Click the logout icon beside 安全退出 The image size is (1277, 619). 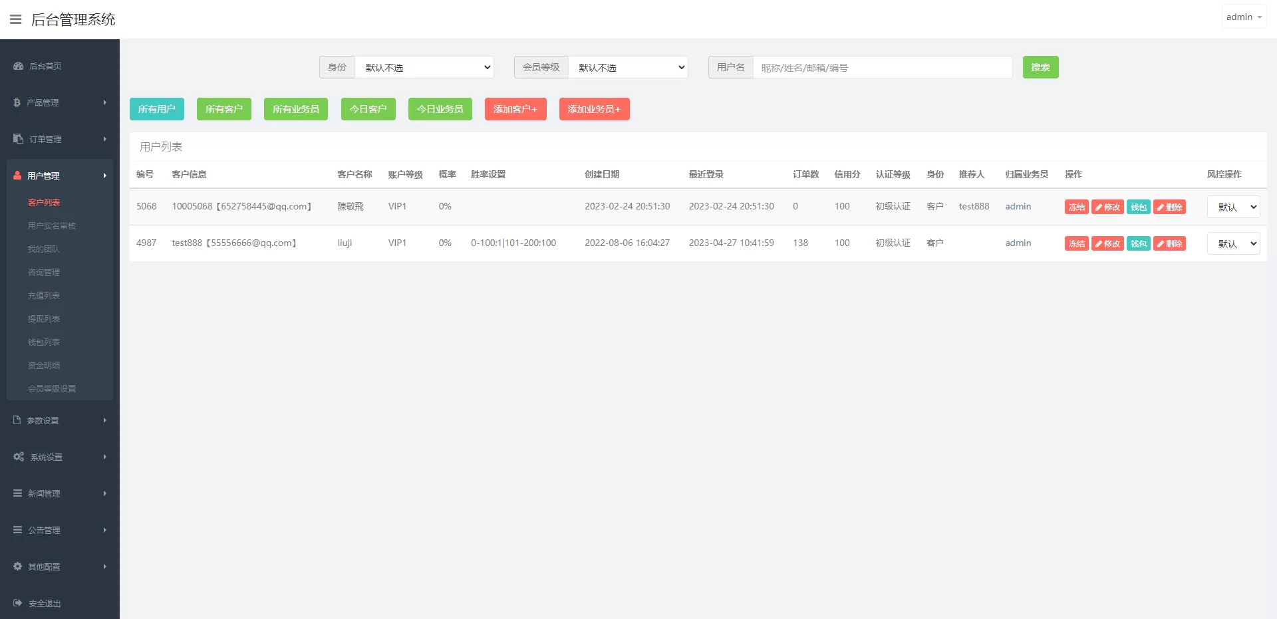(17, 603)
